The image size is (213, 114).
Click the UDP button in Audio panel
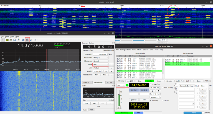(87, 104)
